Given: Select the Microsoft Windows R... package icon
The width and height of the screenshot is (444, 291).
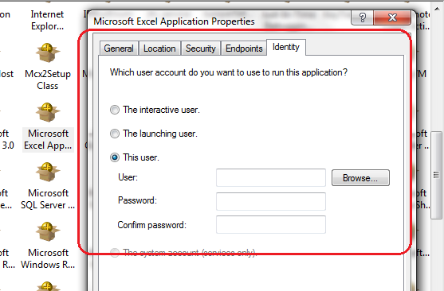Looking at the screenshot, I should (x=48, y=231).
